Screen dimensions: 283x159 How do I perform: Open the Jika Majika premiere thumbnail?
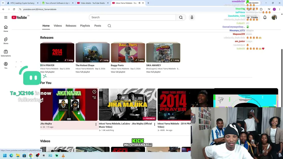tap(128, 105)
